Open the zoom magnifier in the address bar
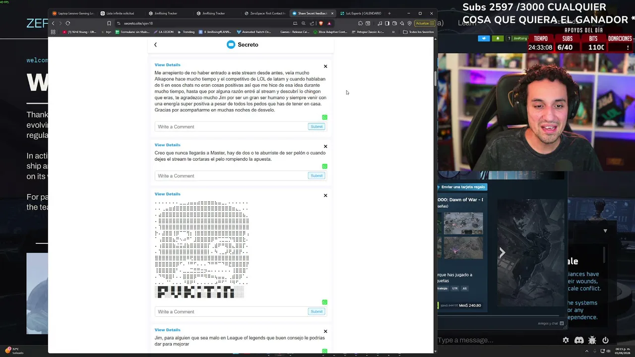This screenshot has width=635, height=357. tap(304, 23)
